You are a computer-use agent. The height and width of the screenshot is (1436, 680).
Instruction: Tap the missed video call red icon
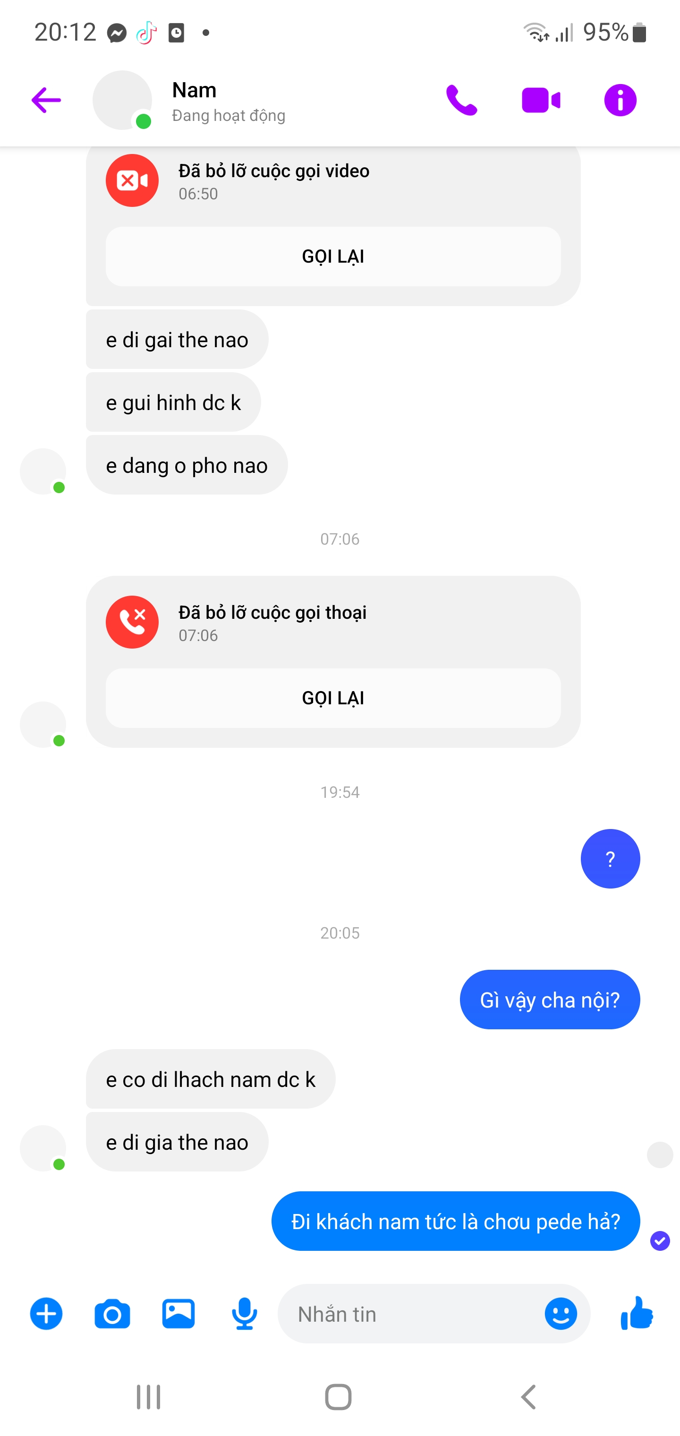(x=132, y=180)
